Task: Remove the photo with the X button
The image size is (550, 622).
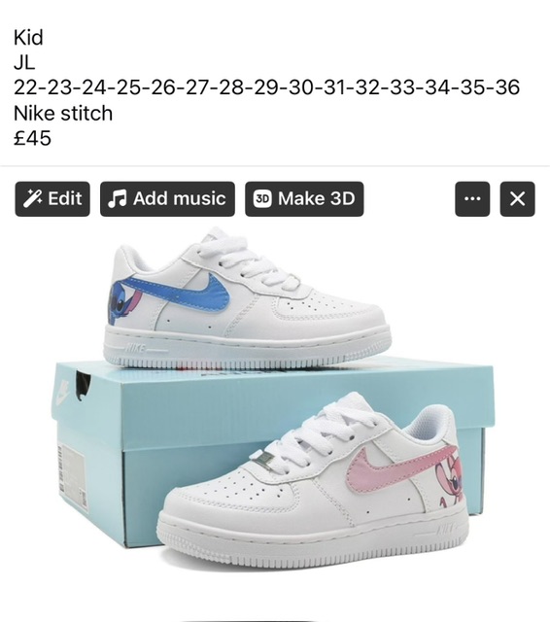Action: (x=518, y=198)
